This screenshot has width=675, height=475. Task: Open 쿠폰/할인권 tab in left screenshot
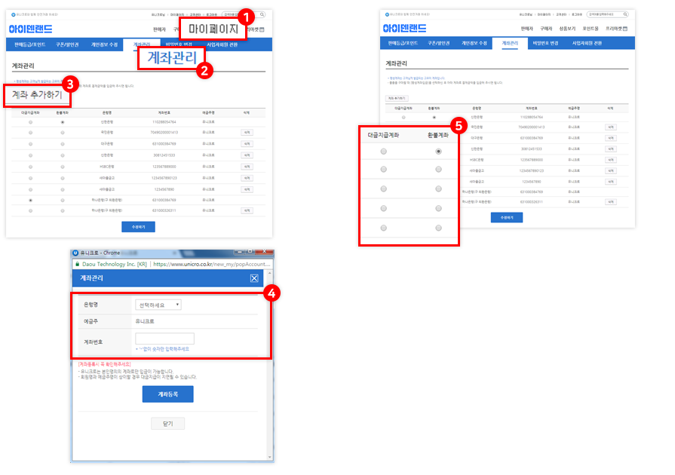click(67, 44)
